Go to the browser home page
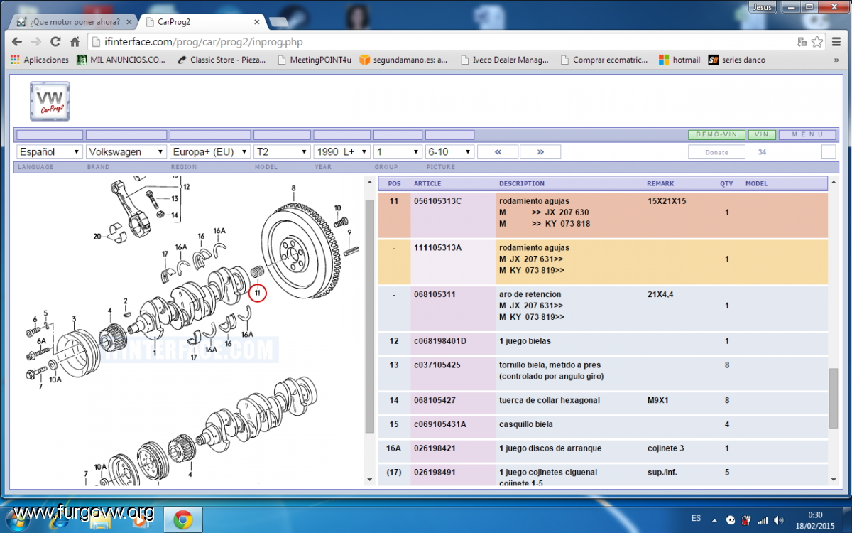 (74, 41)
